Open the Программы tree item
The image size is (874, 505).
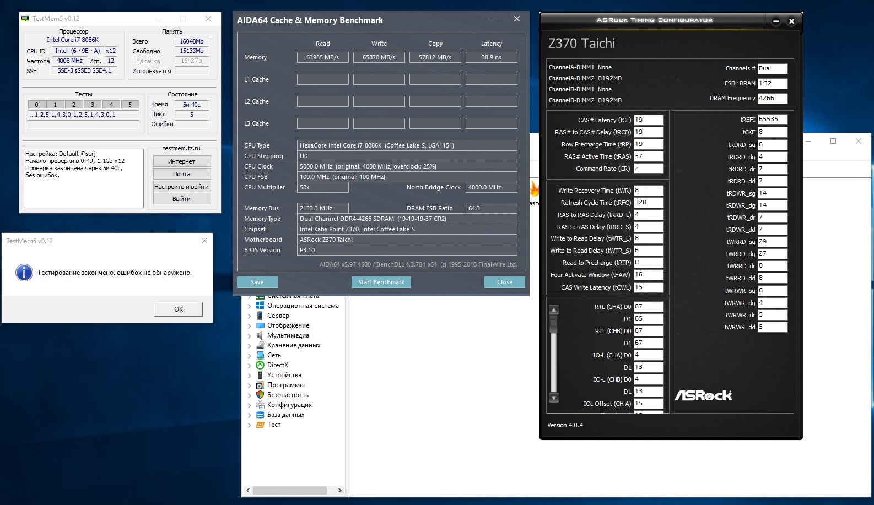286,385
